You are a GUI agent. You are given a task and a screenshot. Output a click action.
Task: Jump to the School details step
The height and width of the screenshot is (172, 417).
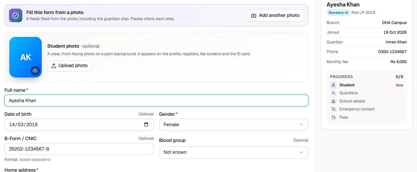click(x=352, y=101)
